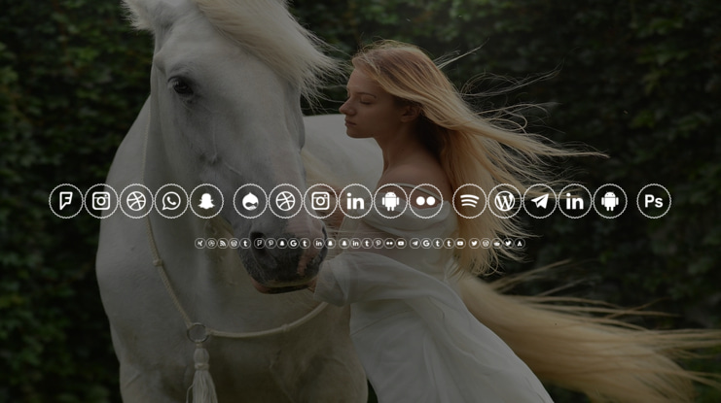Click the Dribbble icon next to Drupal
The image size is (721, 403).
pos(285,201)
